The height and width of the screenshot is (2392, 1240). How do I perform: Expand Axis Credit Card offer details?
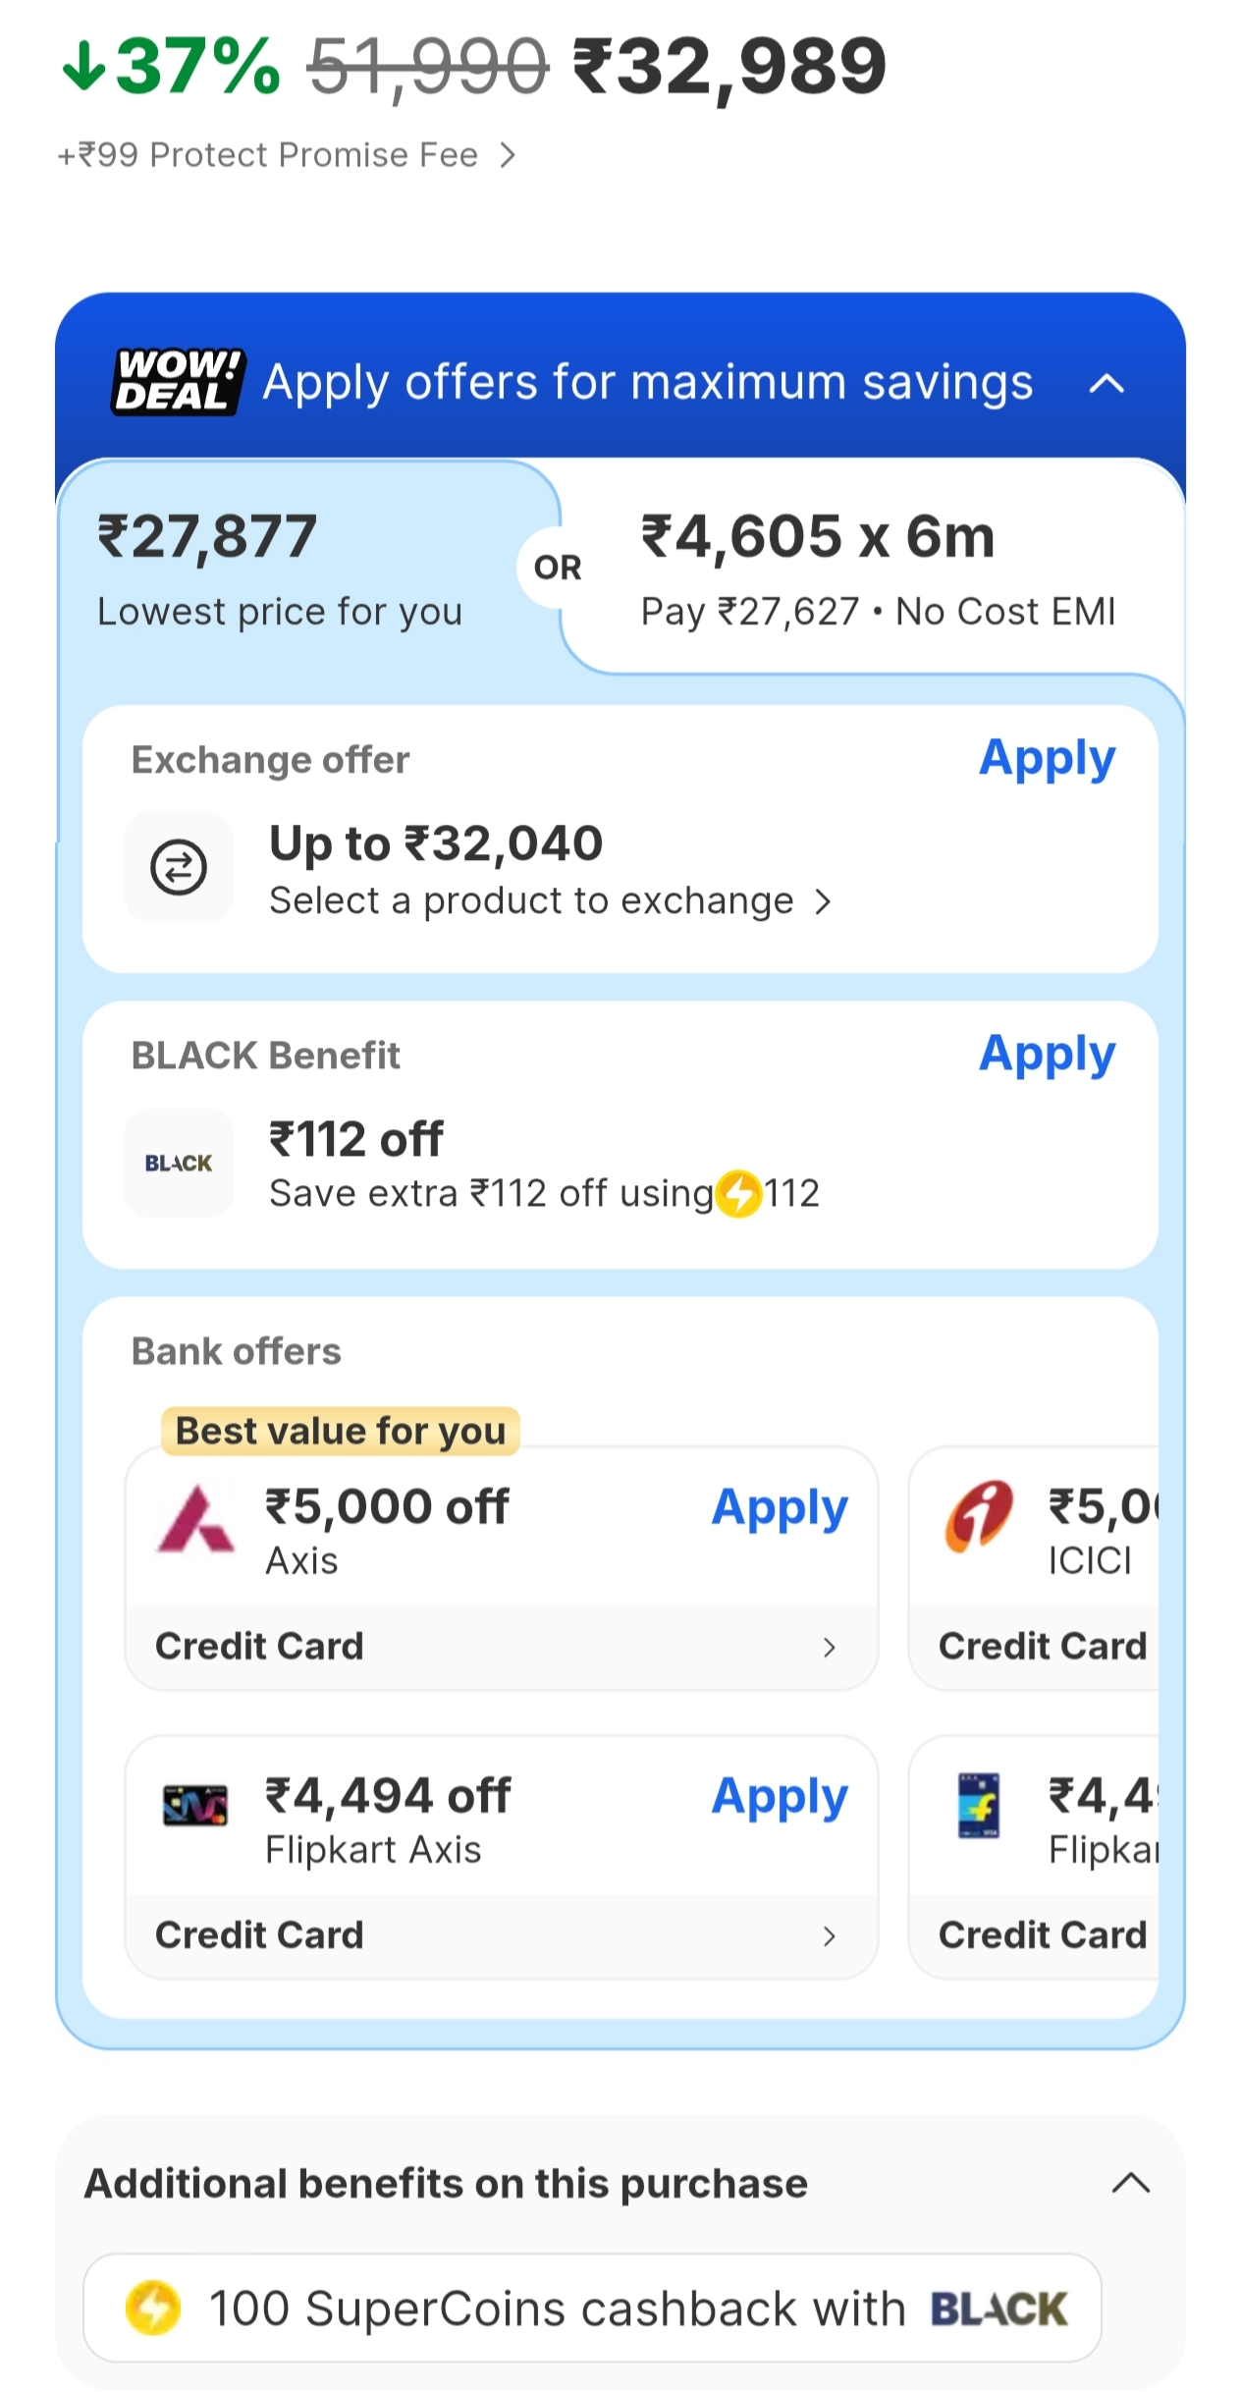(829, 1647)
